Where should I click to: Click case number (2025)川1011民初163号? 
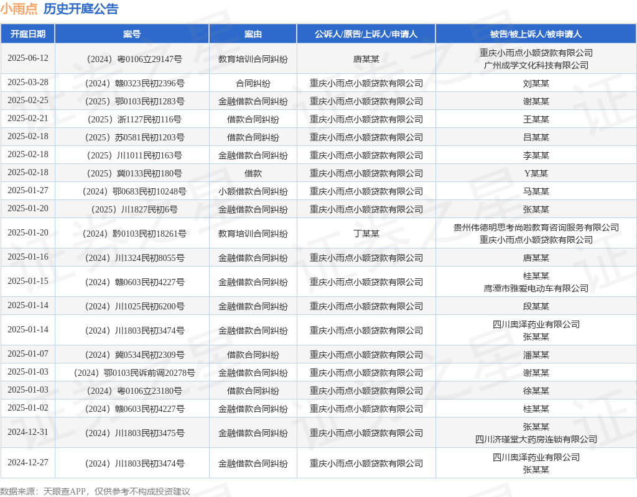pyautogui.click(x=134, y=155)
